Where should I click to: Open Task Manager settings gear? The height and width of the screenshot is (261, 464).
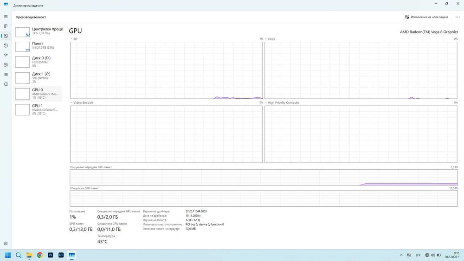tap(6, 243)
